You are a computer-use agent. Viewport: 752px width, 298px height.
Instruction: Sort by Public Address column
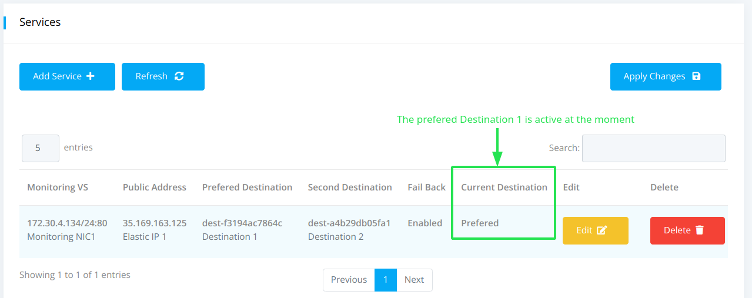(155, 187)
